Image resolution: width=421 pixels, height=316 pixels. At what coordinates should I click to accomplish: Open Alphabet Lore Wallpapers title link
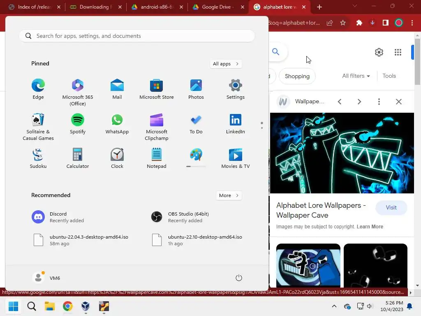[x=321, y=210]
